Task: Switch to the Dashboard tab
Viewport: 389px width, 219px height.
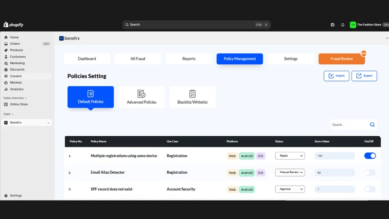Action: 87,59
